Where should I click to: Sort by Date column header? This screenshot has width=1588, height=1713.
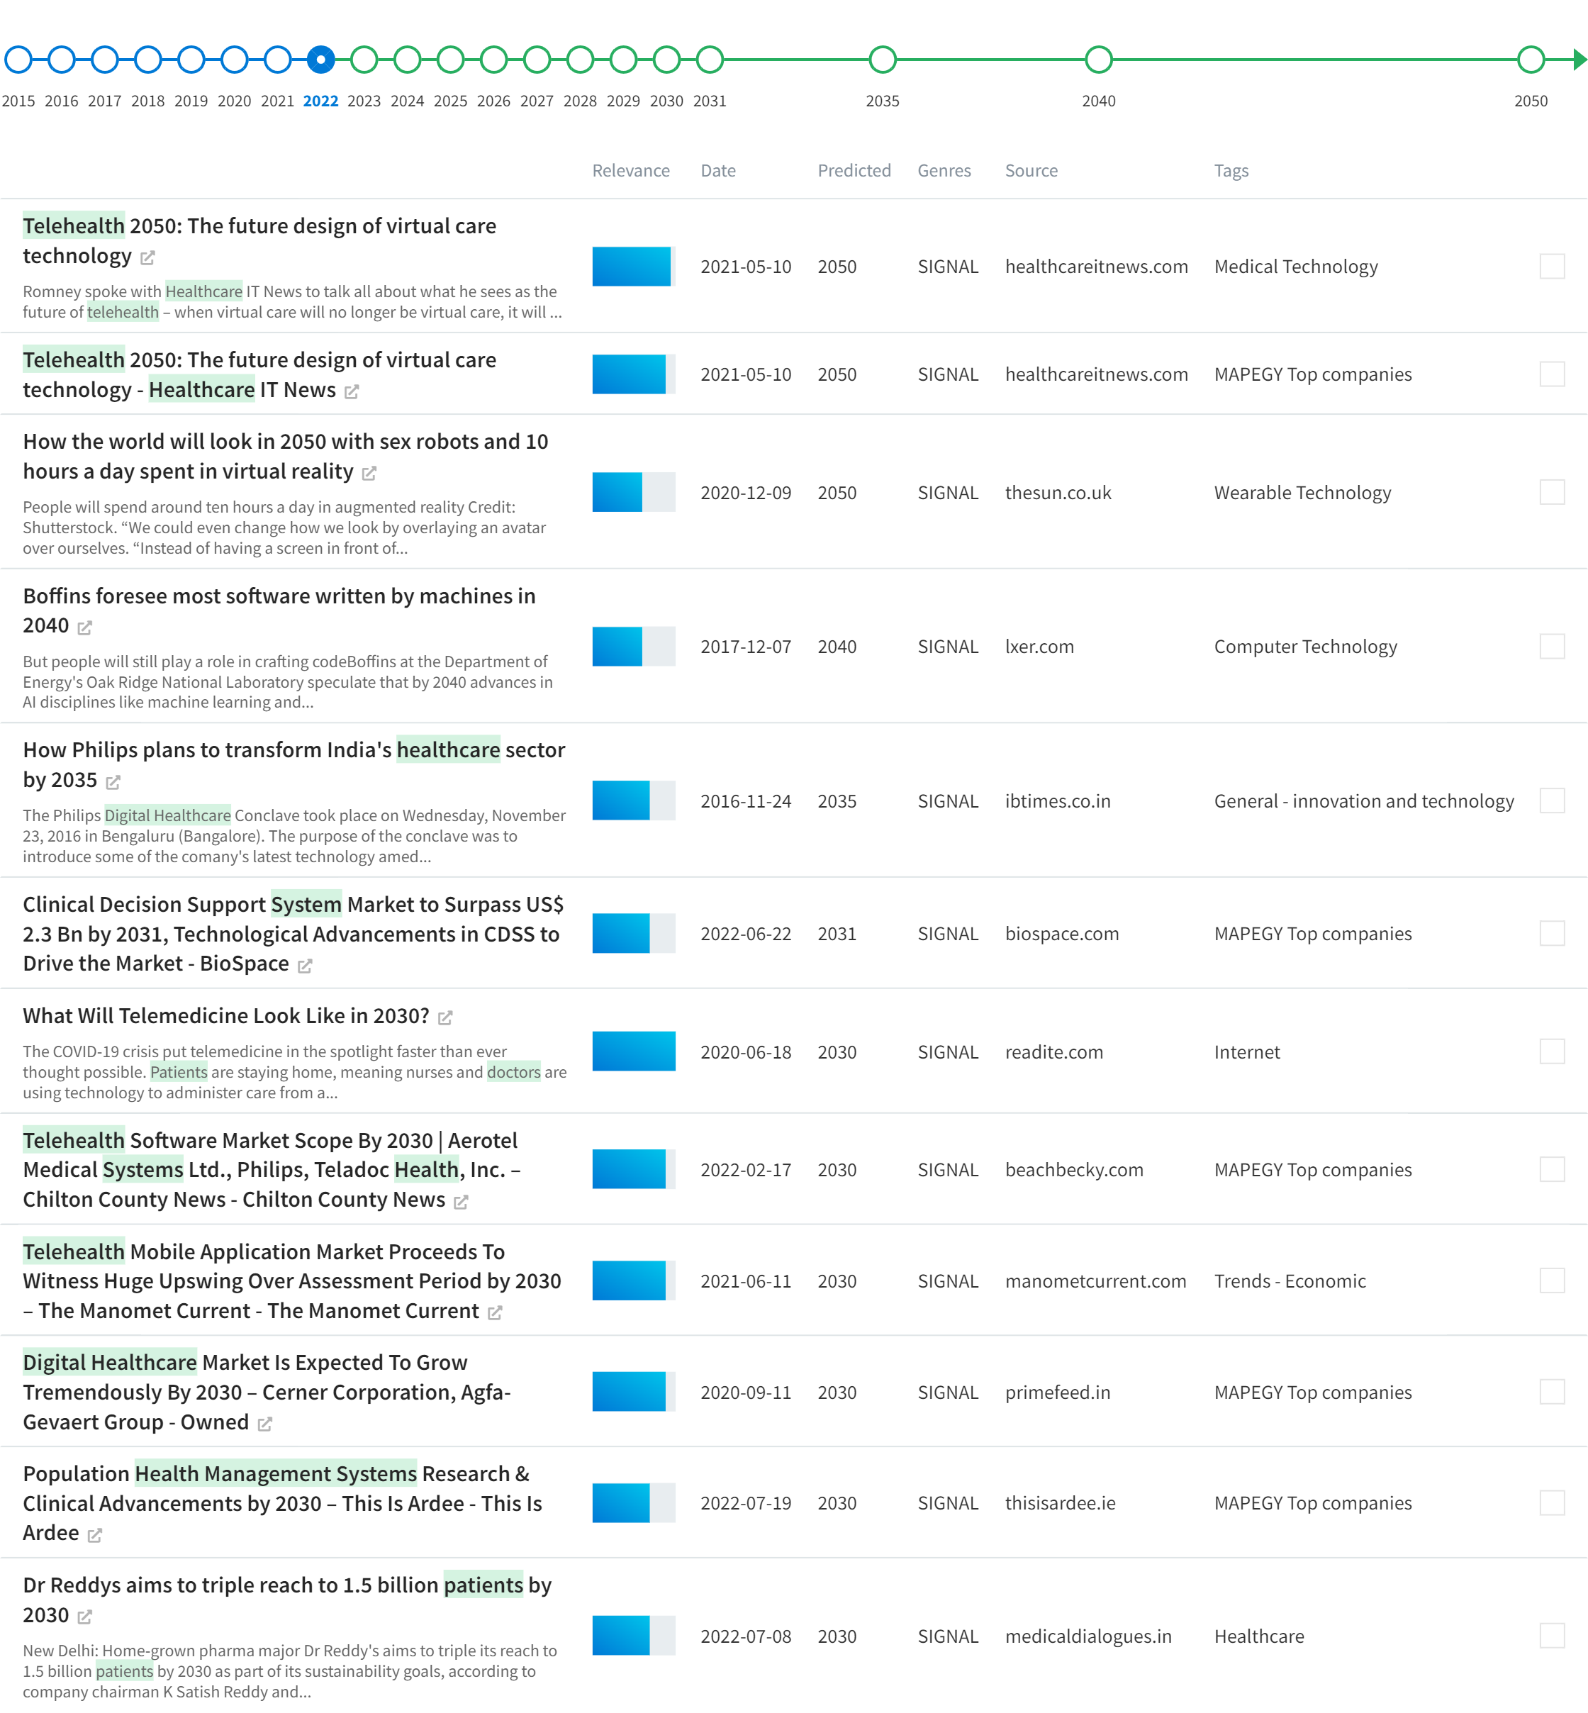point(717,170)
